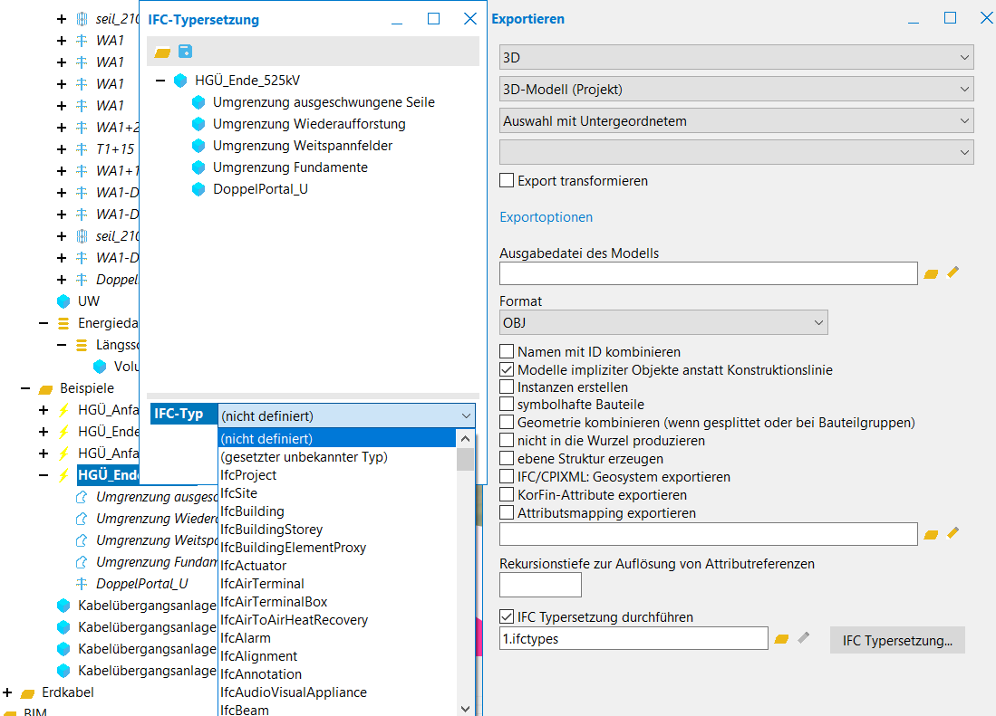Click pencil icon beside Ausgabedatei des Modells
Image resolution: width=996 pixels, height=716 pixels.
click(x=952, y=272)
